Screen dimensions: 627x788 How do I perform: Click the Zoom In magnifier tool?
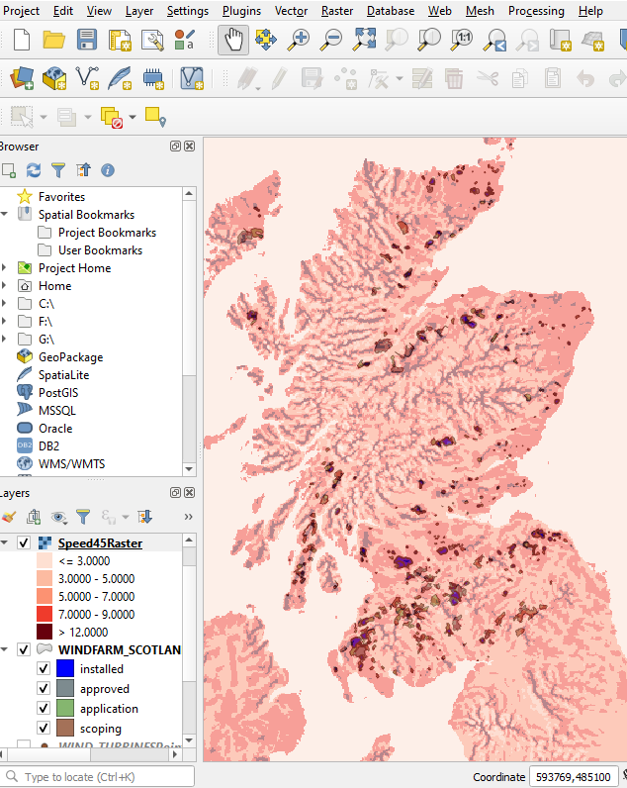point(299,40)
